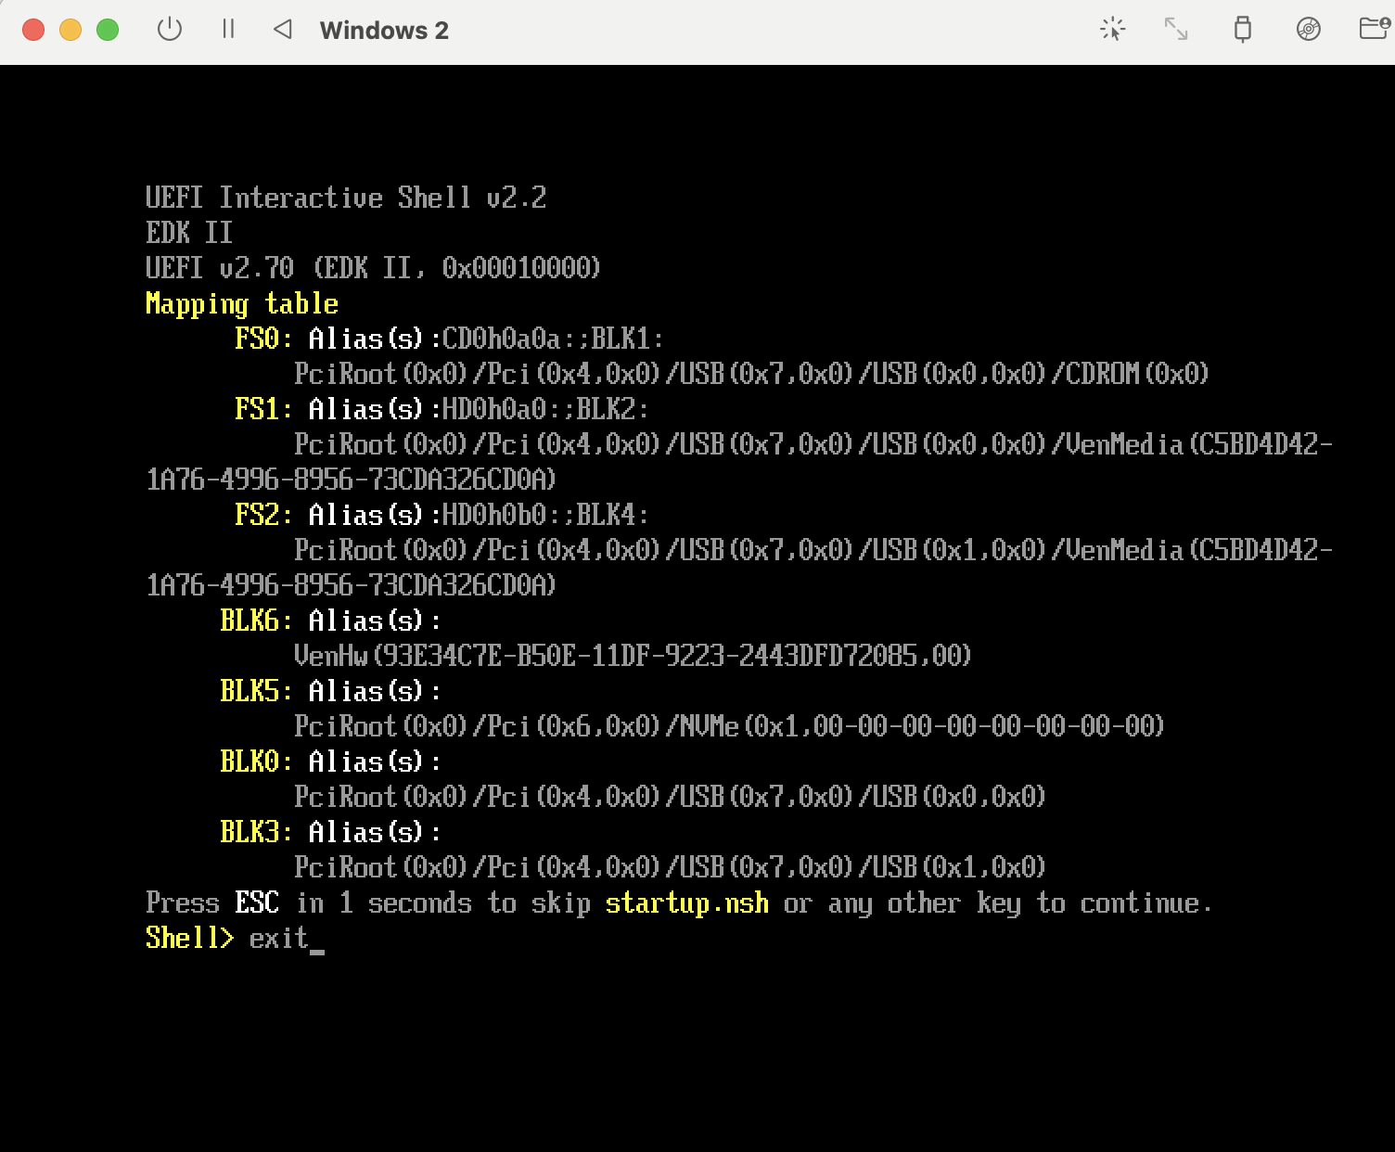Image resolution: width=1395 pixels, height=1152 pixels.
Task: Click the restart triangle icon
Action: pos(283,30)
